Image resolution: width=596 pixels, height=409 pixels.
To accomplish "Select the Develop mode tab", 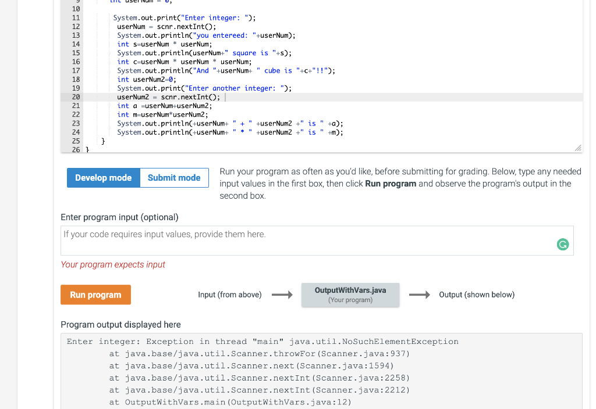I will coord(103,177).
